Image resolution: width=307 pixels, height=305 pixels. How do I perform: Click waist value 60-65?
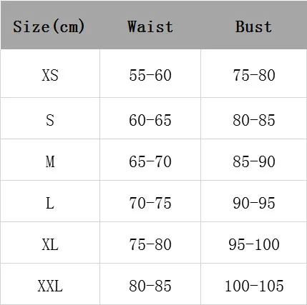tap(150, 120)
